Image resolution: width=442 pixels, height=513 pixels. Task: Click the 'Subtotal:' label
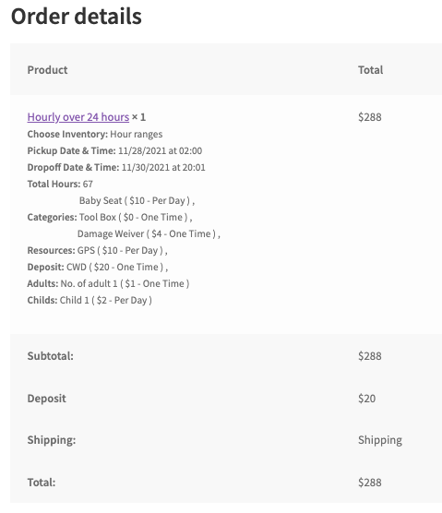point(51,356)
